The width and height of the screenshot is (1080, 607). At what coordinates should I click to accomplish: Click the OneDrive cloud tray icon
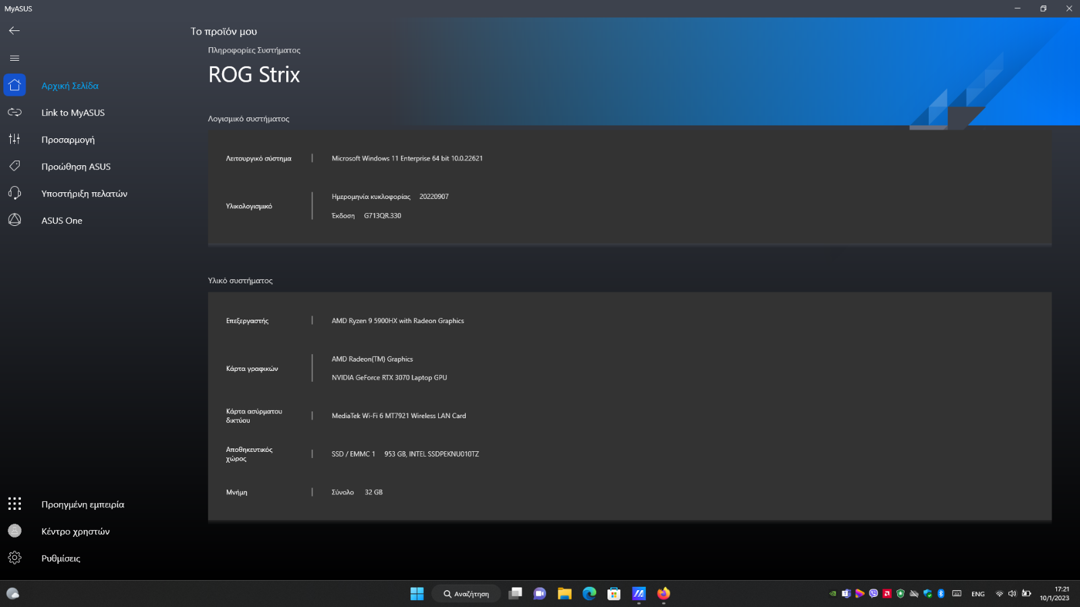(914, 594)
